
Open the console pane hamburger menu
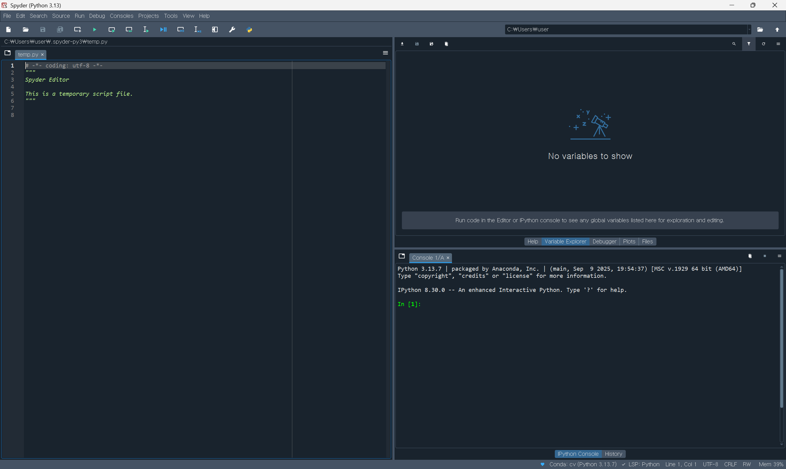pos(779,256)
